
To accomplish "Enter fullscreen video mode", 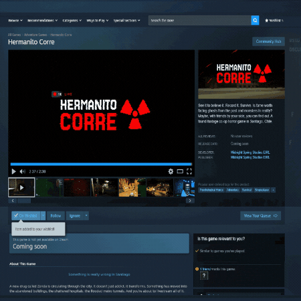I will coord(189,171).
